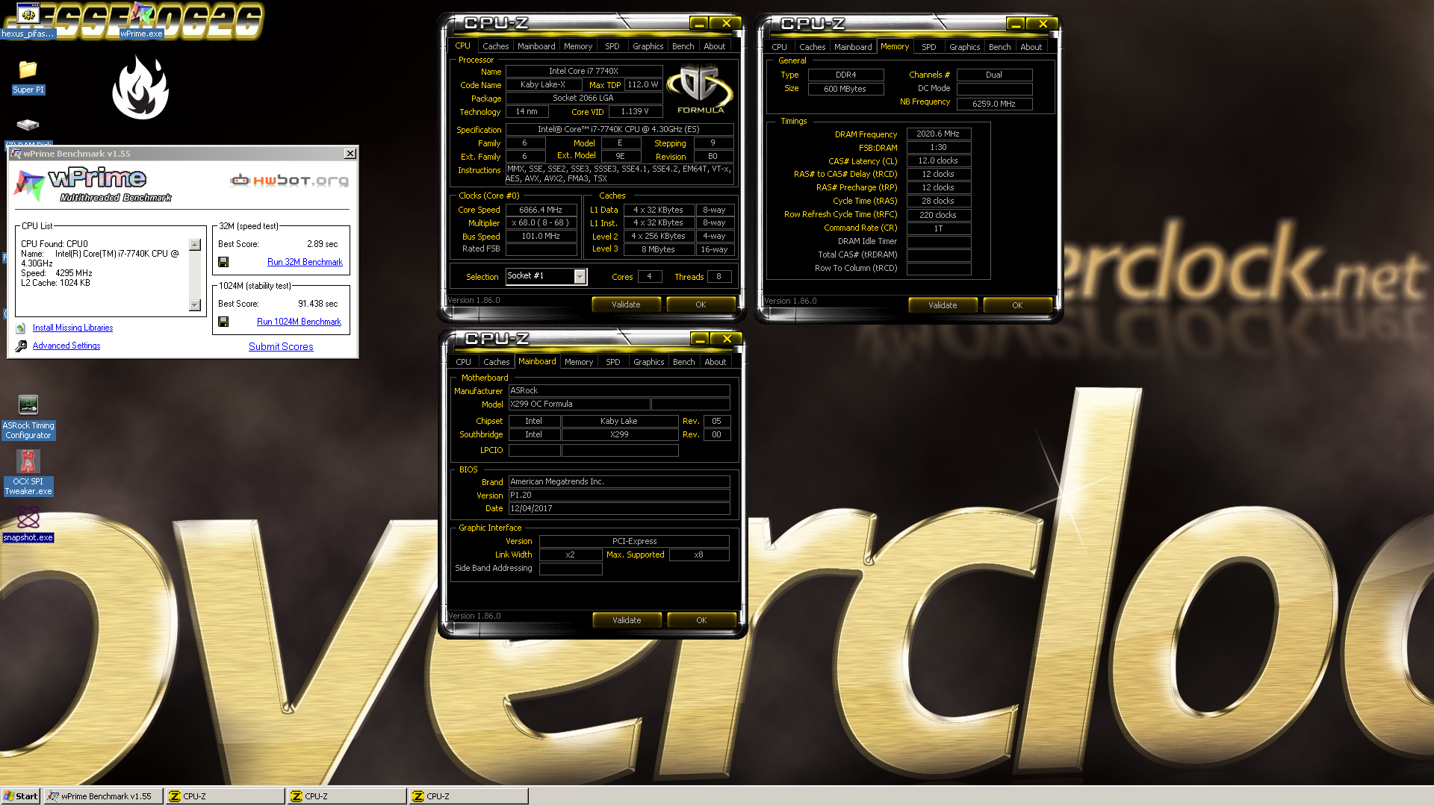Click OK in CPU-Z CPU window

pos(701,304)
